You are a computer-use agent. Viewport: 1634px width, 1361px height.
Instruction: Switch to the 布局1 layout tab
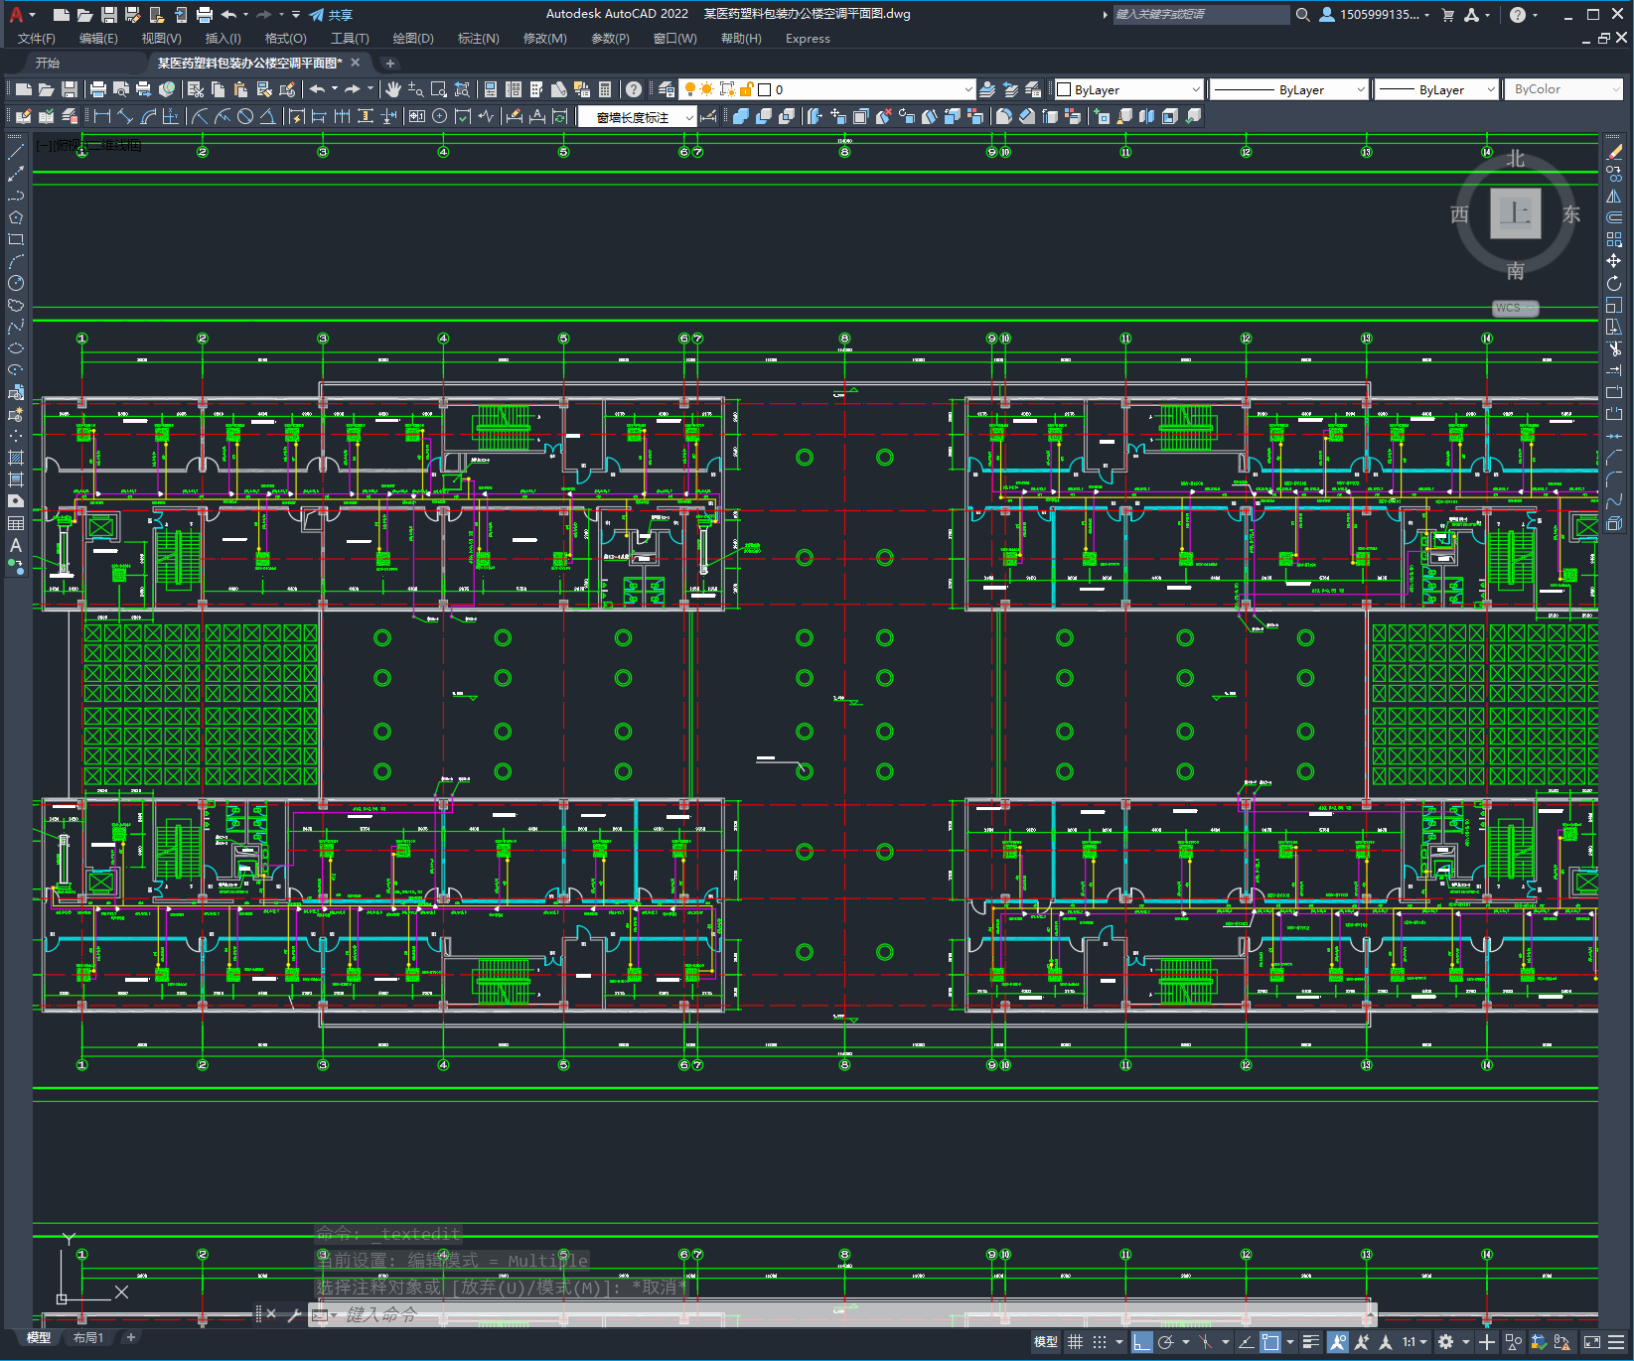(x=88, y=1338)
